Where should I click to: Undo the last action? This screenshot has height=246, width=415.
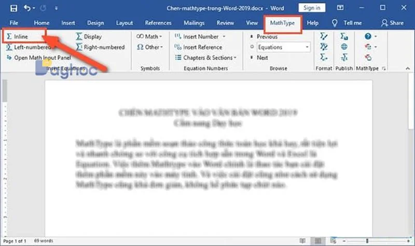click(27, 8)
